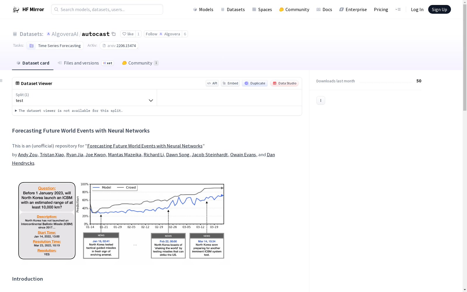Open the API button in Dataset Viewer
467x292 pixels.
tap(212, 83)
